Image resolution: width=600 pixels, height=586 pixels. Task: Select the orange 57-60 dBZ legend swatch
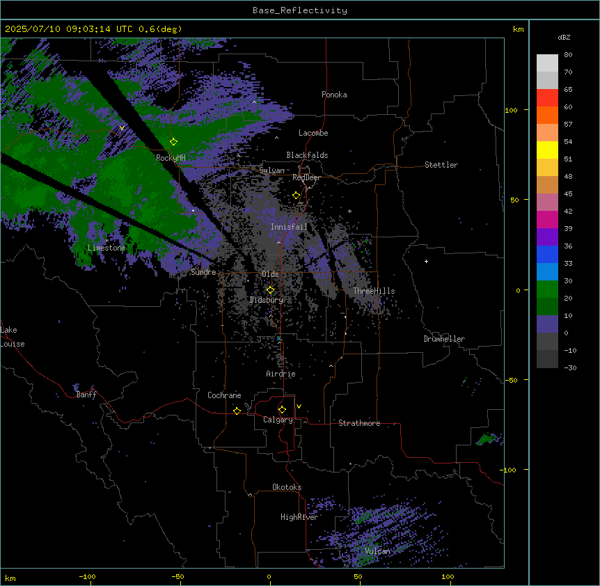pos(547,115)
